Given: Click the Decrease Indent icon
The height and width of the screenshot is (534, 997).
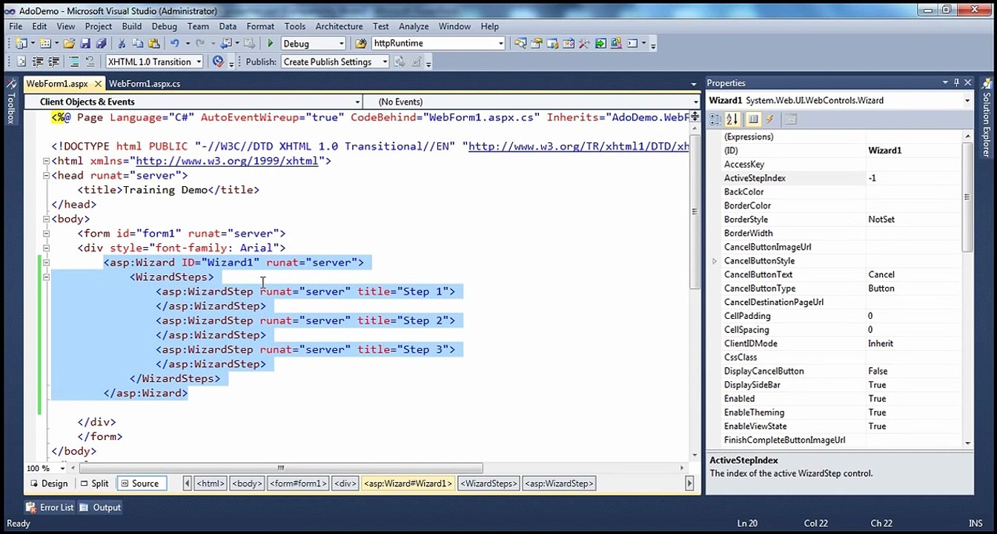Looking at the screenshot, I should pyautogui.click(x=37, y=62).
